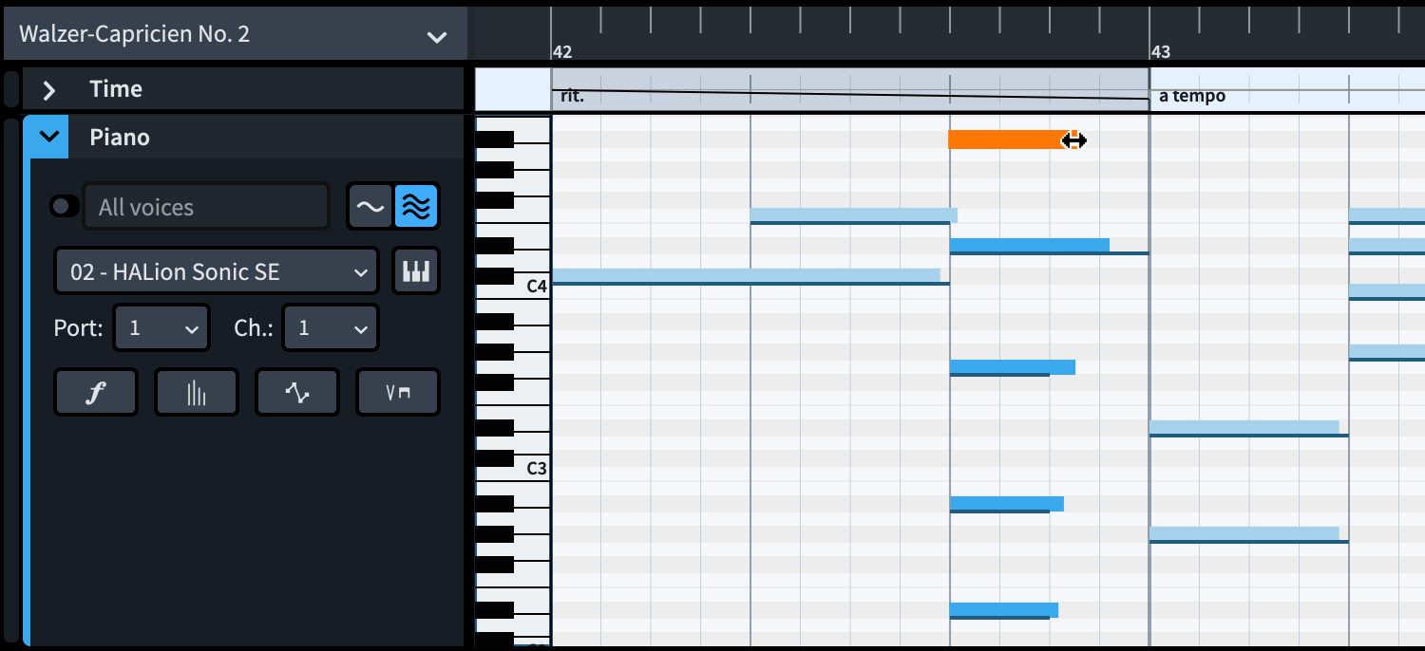This screenshot has width=1425, height=651.
Task: Show the velocity bars lane icon
Action: point(197,393)
